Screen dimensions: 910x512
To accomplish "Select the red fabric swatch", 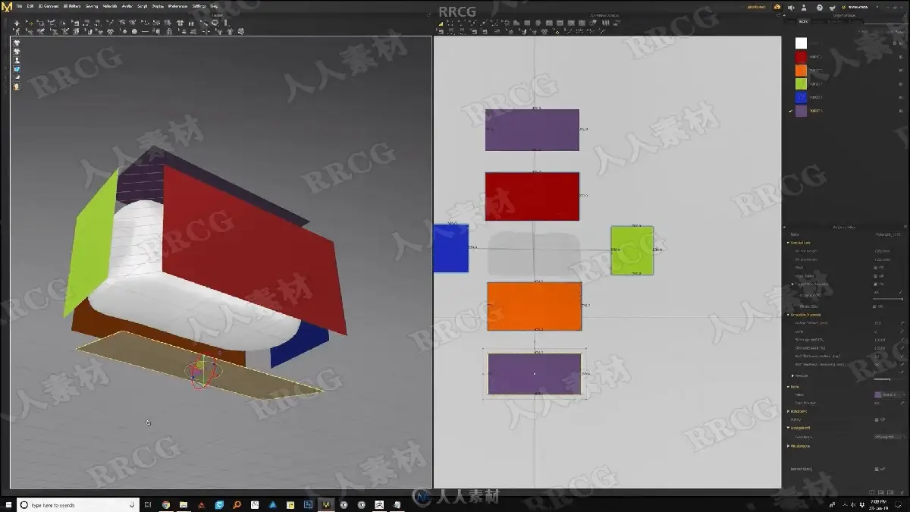I will pos(801,57).
